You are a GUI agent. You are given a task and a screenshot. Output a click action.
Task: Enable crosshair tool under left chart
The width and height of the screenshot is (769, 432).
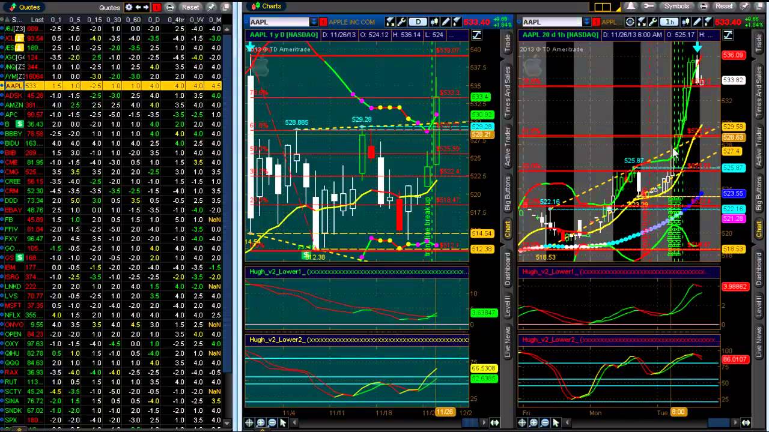tap(249, 422)
